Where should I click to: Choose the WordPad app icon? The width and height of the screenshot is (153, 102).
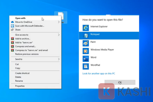(x=85, y=66)
